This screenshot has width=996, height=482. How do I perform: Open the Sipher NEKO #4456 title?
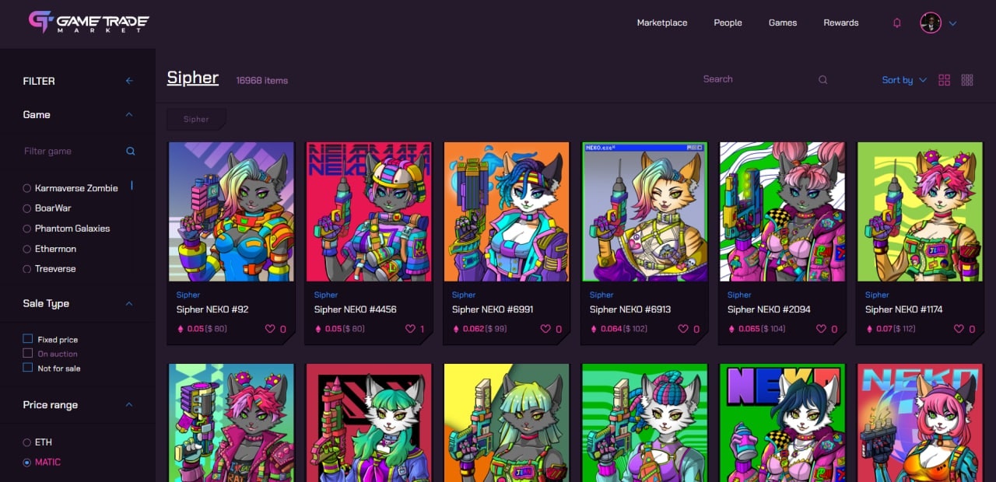356,309
